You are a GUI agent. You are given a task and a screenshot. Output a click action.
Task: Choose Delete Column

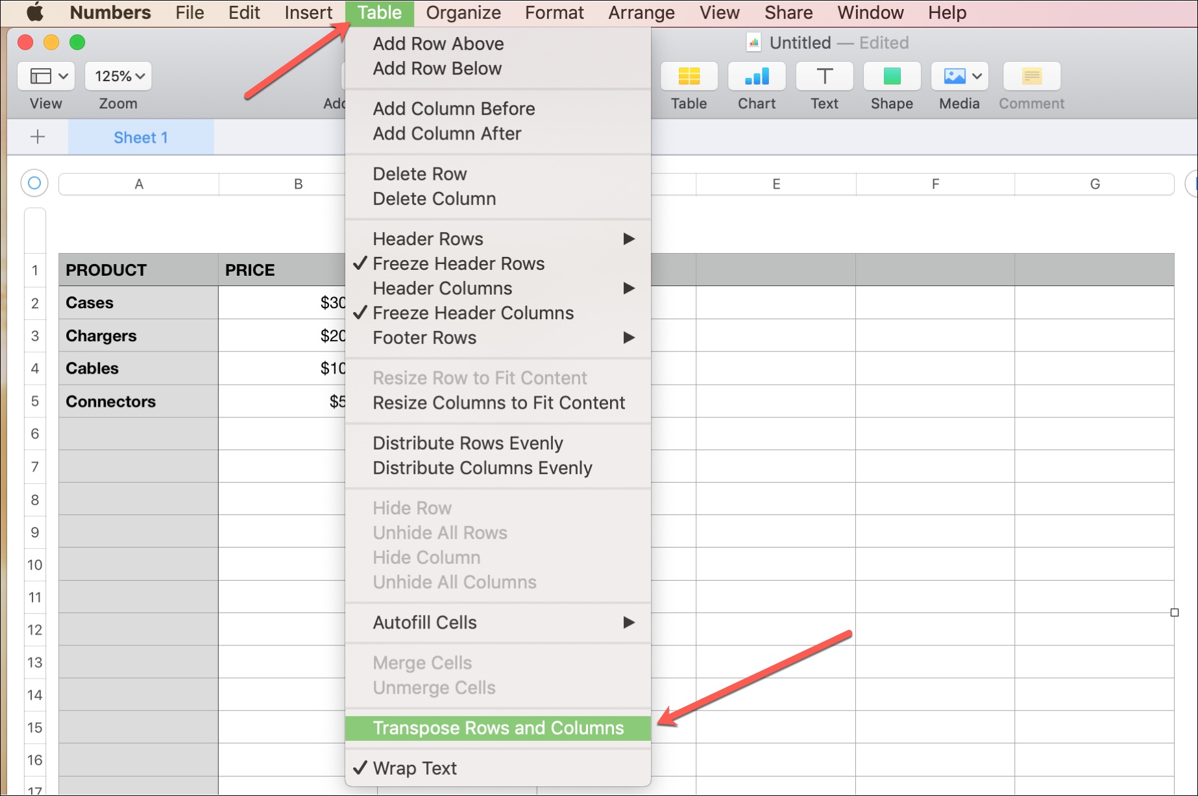coord(499,199)
